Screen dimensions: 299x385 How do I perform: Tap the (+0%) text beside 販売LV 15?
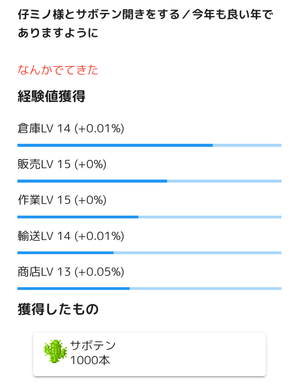click(x=91, y=164)
